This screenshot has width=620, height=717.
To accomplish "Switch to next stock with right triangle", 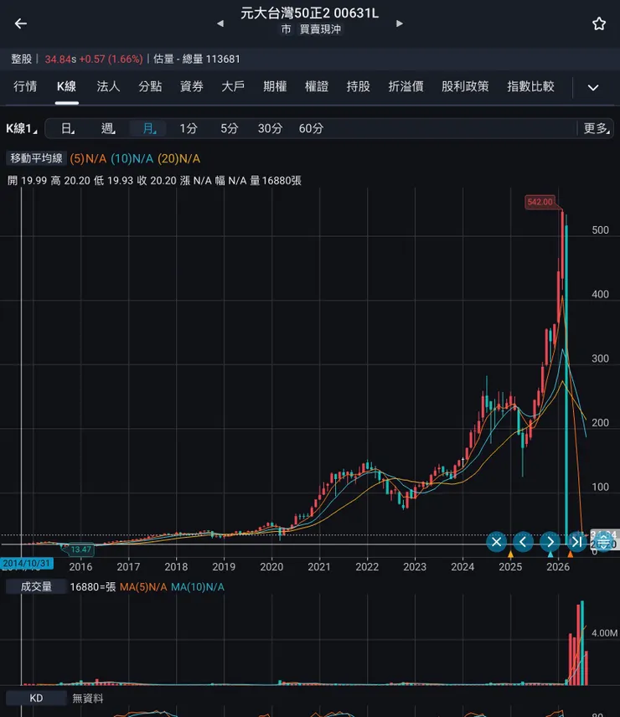I will [x=400, y=23].
